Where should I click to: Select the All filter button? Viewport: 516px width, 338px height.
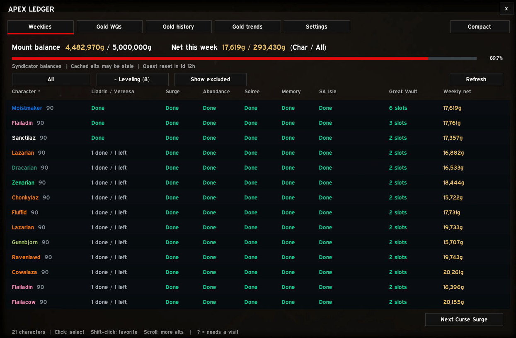(51, 79)
